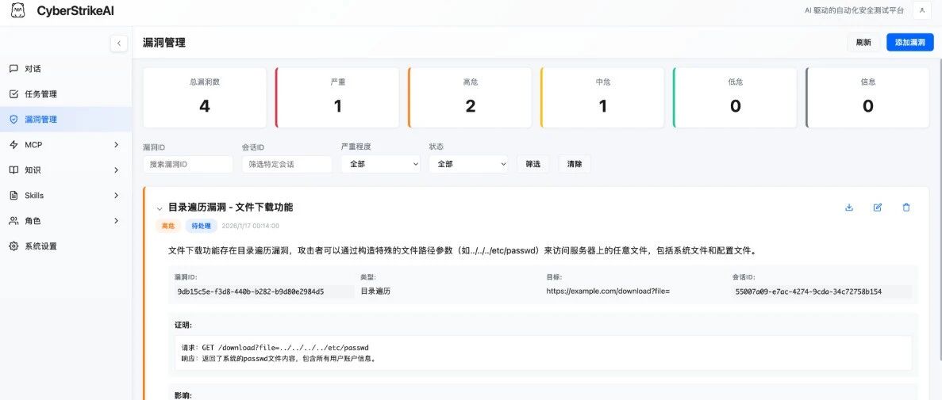Click the session ID 55007a09 value
Image resolution: width=942 pixels, height=400 pixels.
[x=809, y=292]
